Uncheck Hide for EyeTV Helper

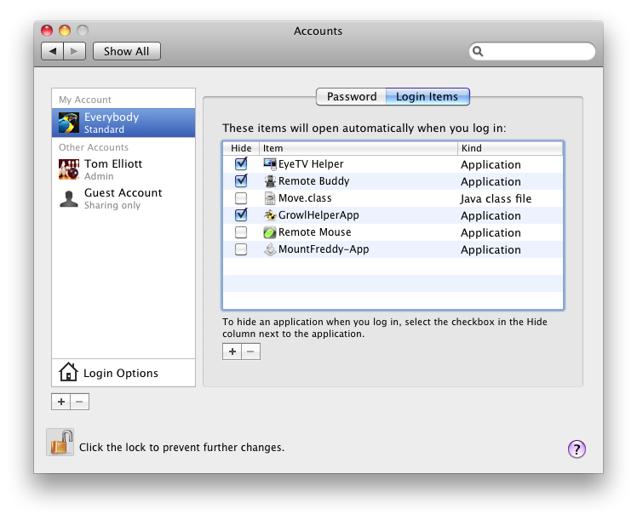tap(241, 164)
